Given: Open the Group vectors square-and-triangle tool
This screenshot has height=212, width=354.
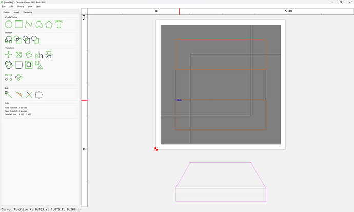Looking at the screenshot, I should [39, 65].
